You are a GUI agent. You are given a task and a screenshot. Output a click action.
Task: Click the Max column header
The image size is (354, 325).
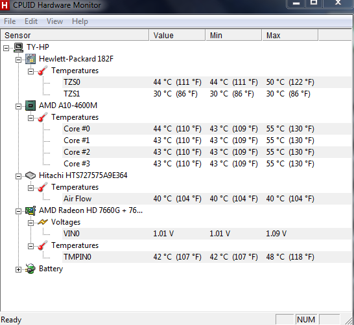tap(290, 35)
